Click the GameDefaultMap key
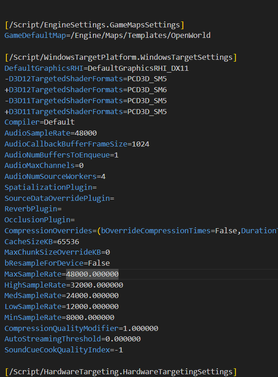 pyautogui.click(x=35, y=36)
